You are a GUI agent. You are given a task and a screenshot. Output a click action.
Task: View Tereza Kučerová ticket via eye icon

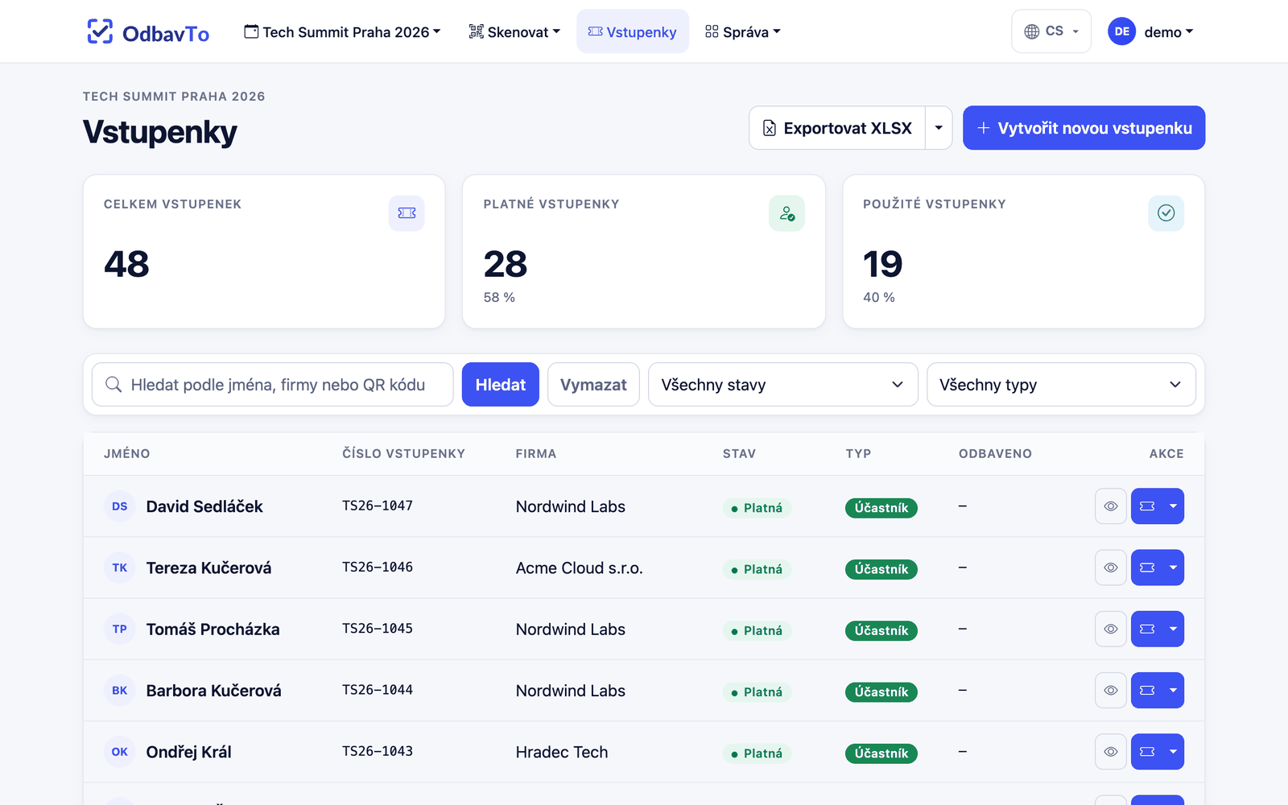[1111, 568]
